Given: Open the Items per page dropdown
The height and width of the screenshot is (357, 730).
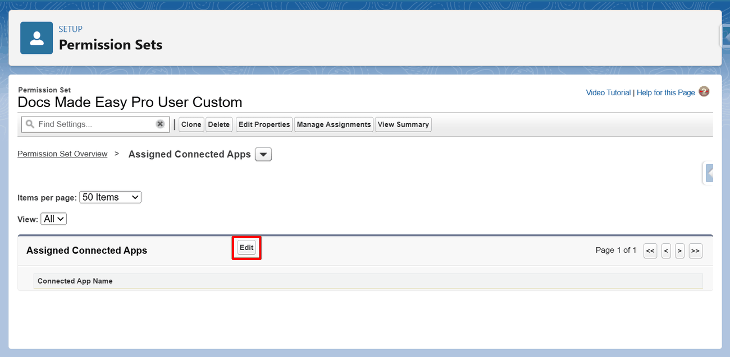Looking at the screenshot, I should pyautogui.click(x=111, y=197).
